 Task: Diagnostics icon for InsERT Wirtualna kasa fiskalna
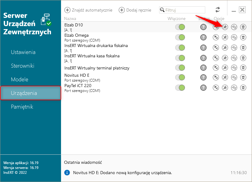tap(234, 58)
